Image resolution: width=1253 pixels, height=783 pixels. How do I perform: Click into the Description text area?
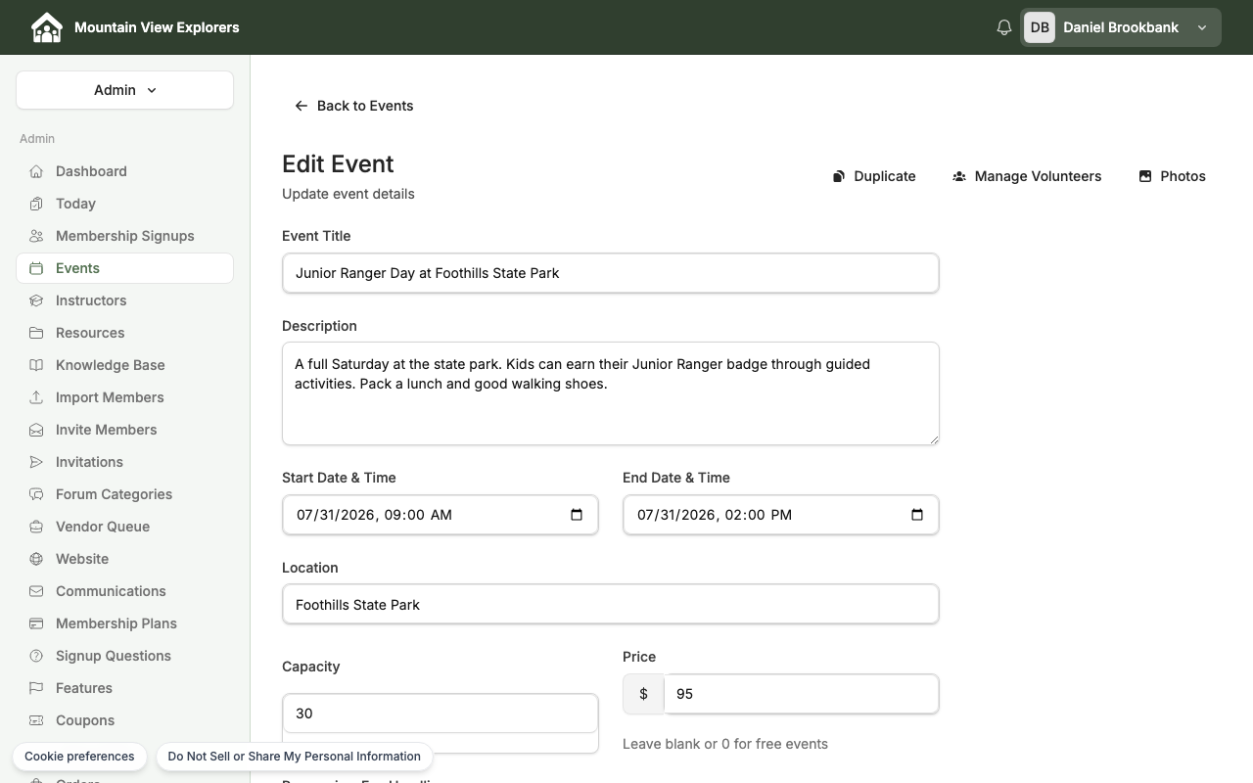coord(611,393)
